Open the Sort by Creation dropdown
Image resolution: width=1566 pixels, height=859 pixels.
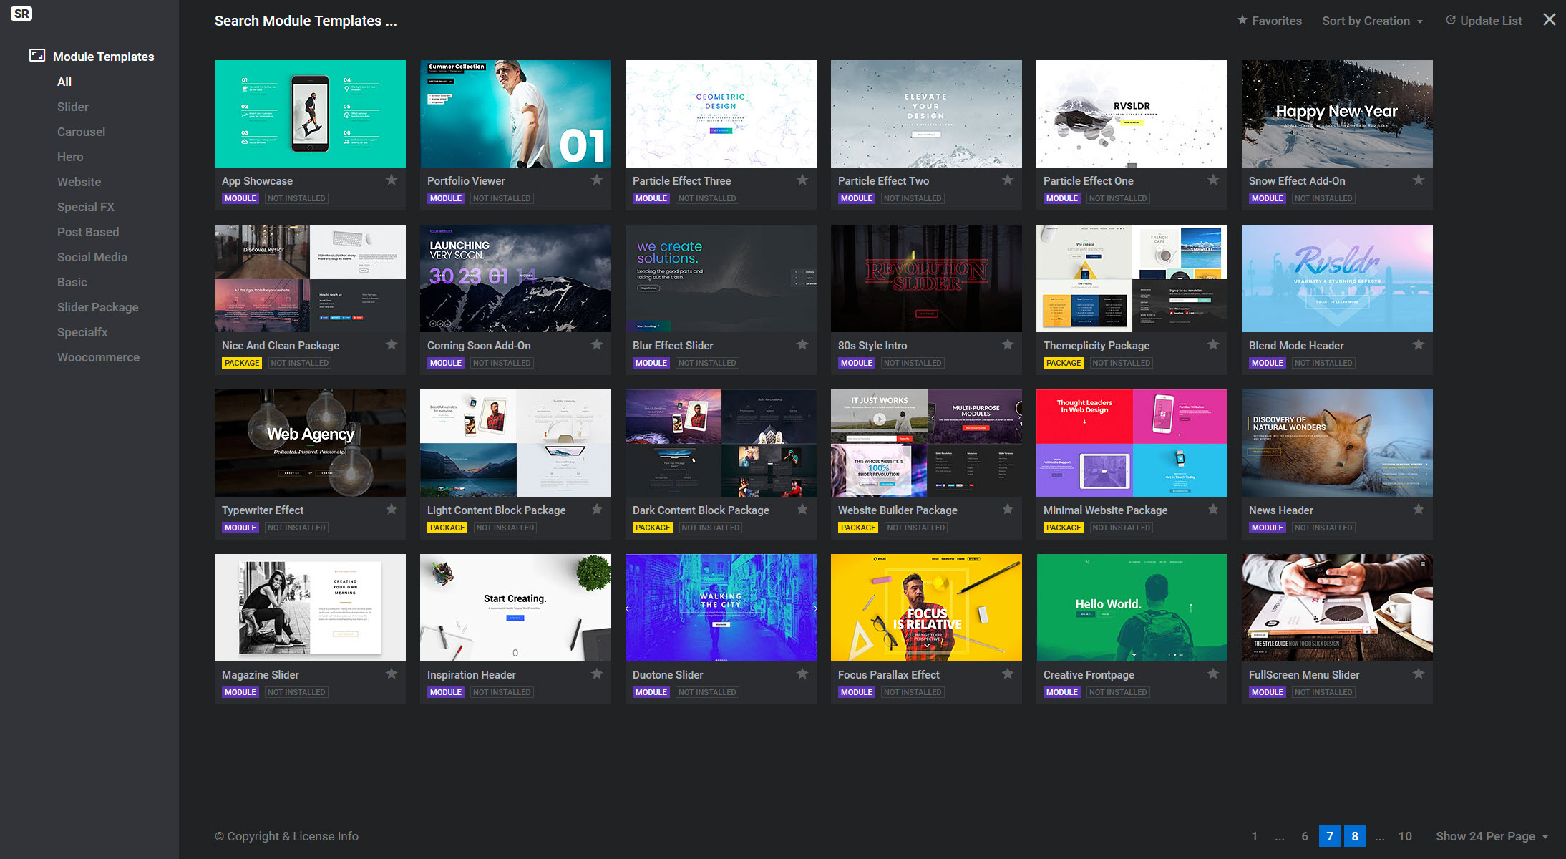tap(1372, 21)
